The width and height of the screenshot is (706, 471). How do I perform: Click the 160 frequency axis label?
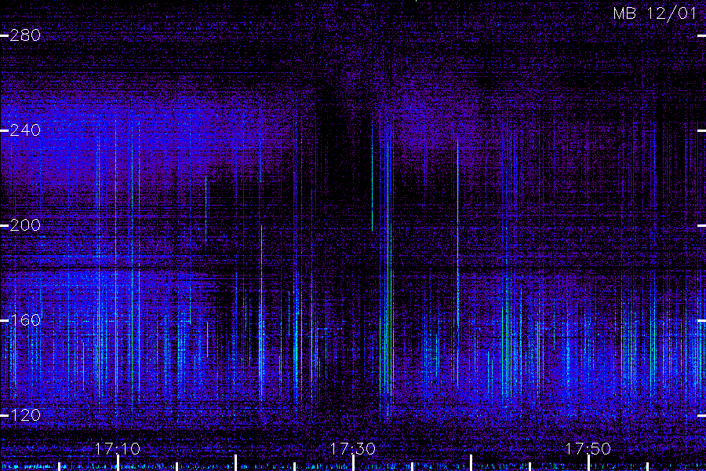click(25, 320)
